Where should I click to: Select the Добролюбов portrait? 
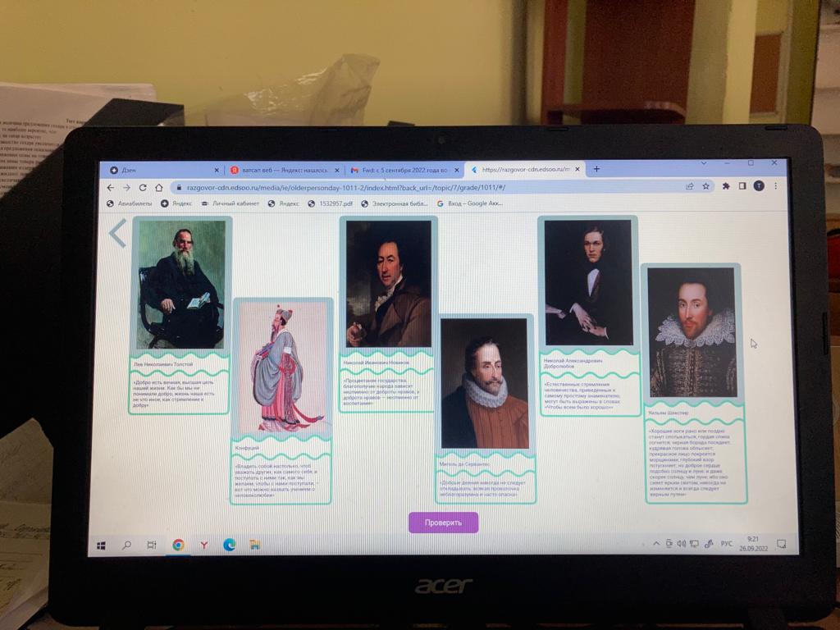[588, 283]
